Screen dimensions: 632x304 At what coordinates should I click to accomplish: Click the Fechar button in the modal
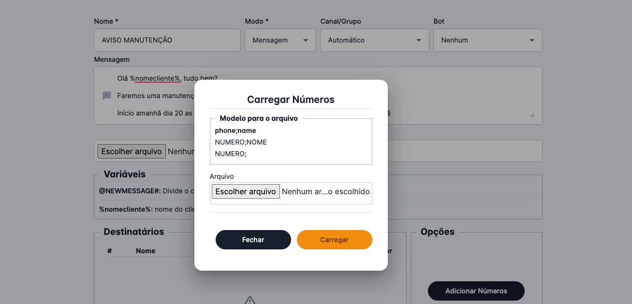click(x=253, y=239)
